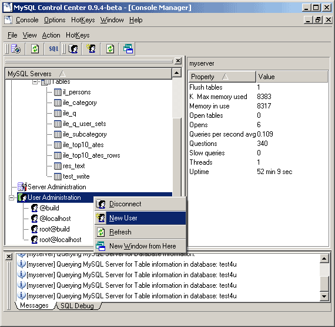This screenshot has height=327, width=335.
Task: Click the Value column header
Action: pyautogui.click(x=292, y=77)
